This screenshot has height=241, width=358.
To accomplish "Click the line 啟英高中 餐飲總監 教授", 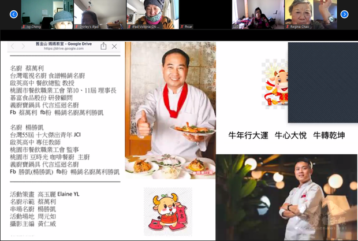I will [42, 83].
